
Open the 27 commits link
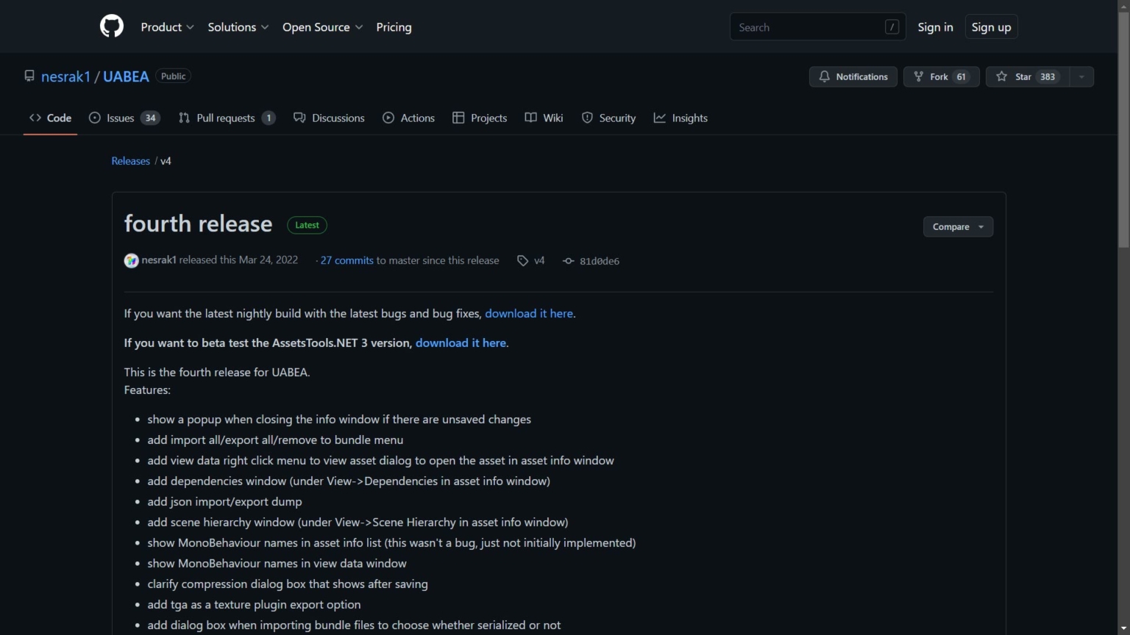(x=347, y=260)
